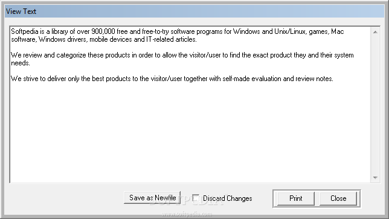Click the line starting 'Softpedia is a library'
This screenshot has width=389, height=219.
coord(178,31)
